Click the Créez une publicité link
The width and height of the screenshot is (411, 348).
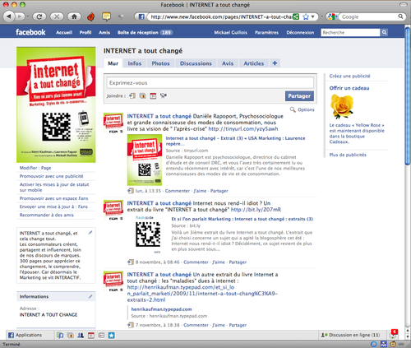point(349,76)
